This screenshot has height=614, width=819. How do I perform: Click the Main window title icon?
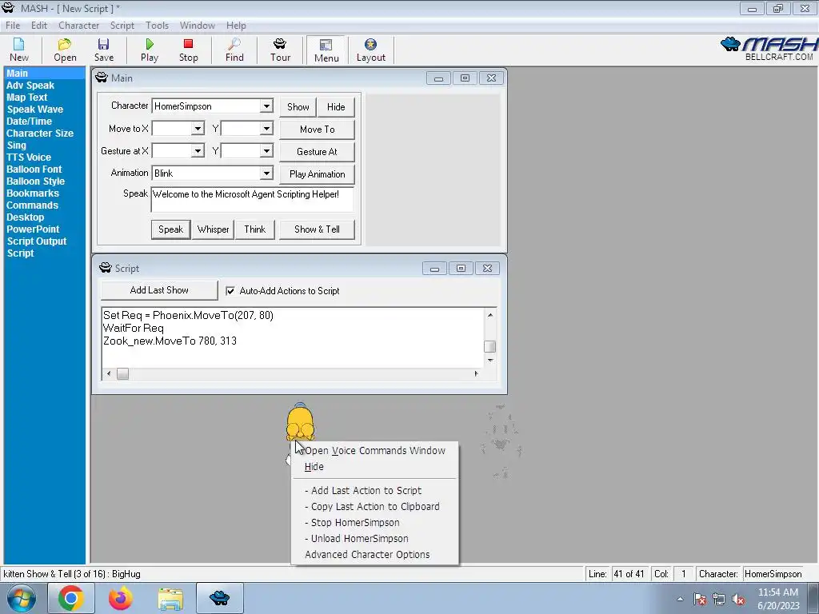tap(102, 78)
